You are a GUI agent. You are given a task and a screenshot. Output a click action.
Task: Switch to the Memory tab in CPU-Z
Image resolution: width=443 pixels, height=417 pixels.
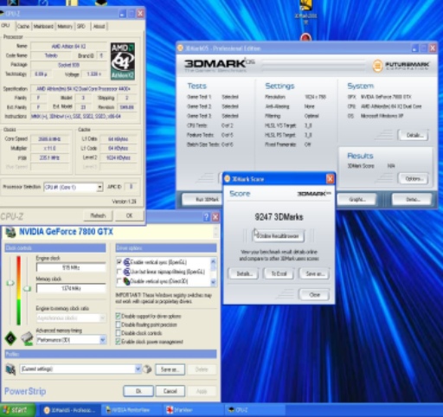tap(65, 26)
